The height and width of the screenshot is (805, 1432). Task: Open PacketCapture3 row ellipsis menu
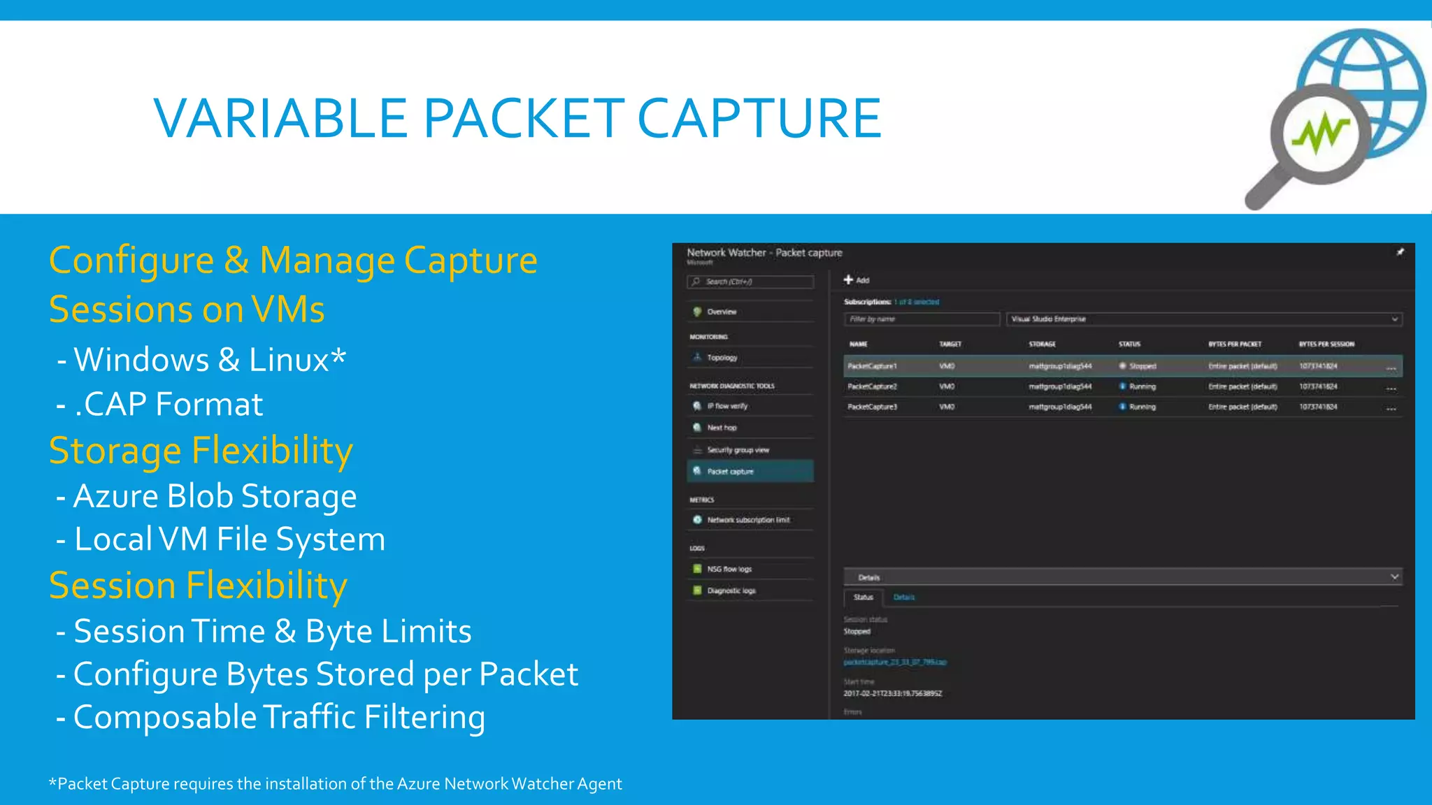click(x=1391, y=408)
